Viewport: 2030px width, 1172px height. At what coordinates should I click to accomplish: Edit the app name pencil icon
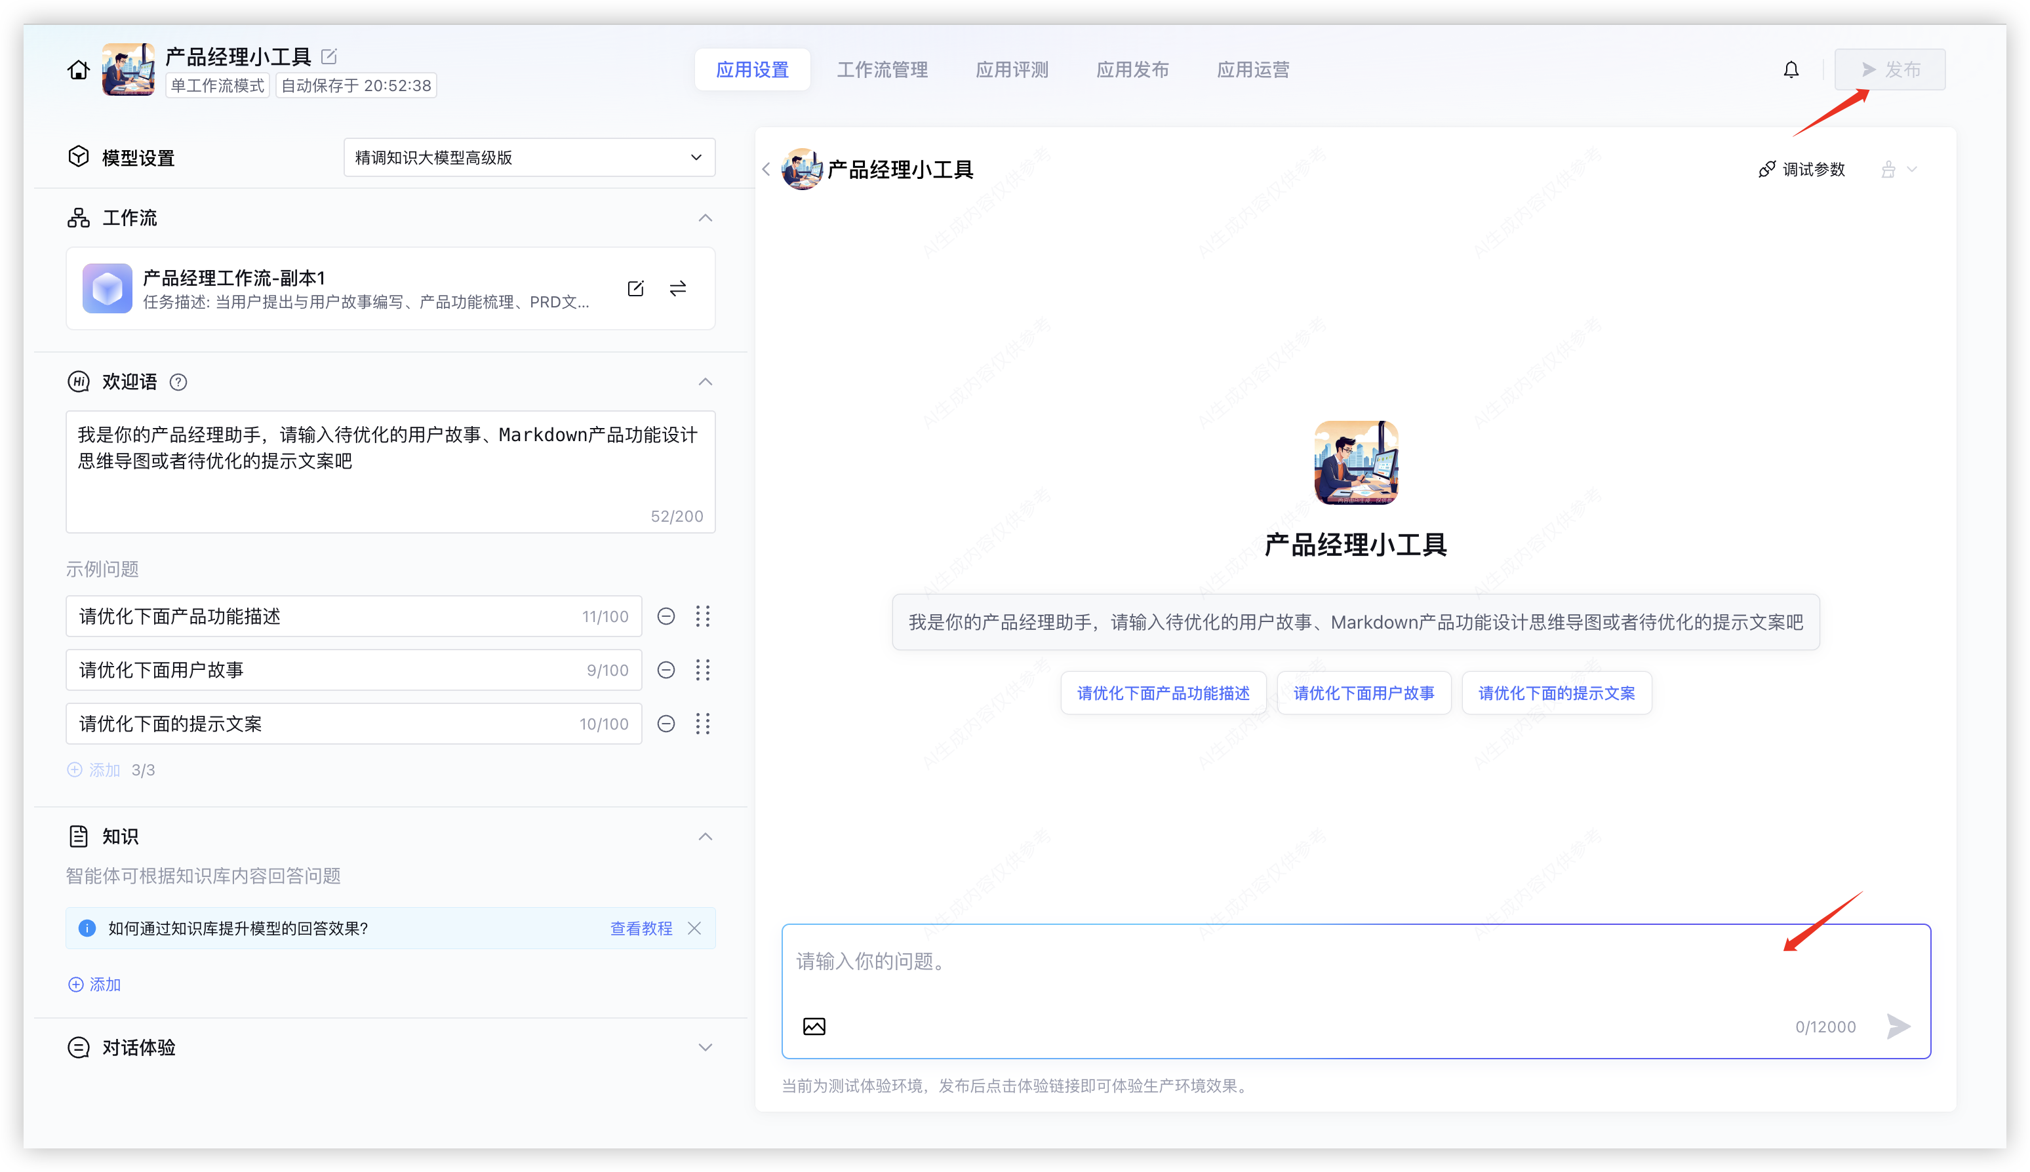[x=328, y=56]
